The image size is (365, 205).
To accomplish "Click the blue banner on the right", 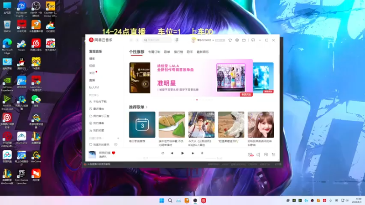I will [263, 77].
